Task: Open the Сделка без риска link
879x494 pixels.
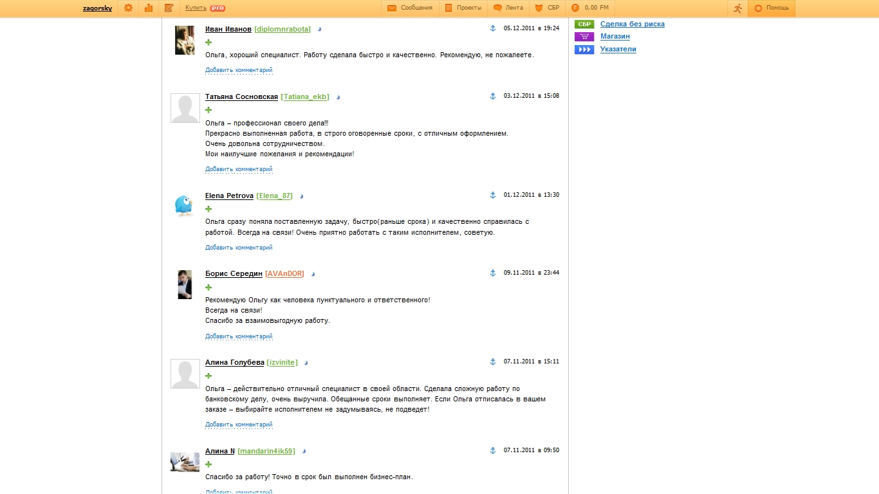Action: tap(633, 24)
